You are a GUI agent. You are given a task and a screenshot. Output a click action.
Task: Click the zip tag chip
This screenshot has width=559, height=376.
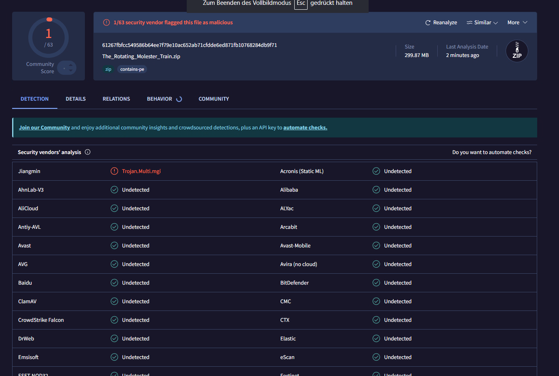(x=108, y=69)
